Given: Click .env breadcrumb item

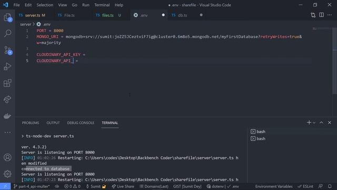Looking at the screenshot, I should (44, 24).
